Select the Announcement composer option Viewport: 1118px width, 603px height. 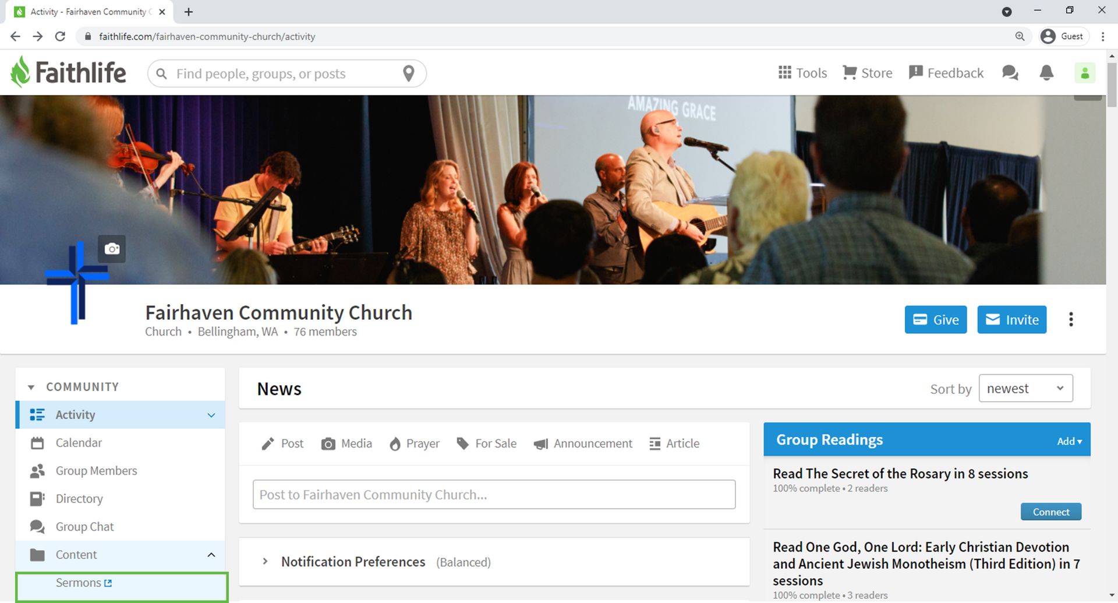tap(583, 443)
